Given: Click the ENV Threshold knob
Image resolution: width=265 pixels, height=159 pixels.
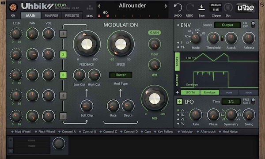Looking at the screenshot, I should pos(213,38).
